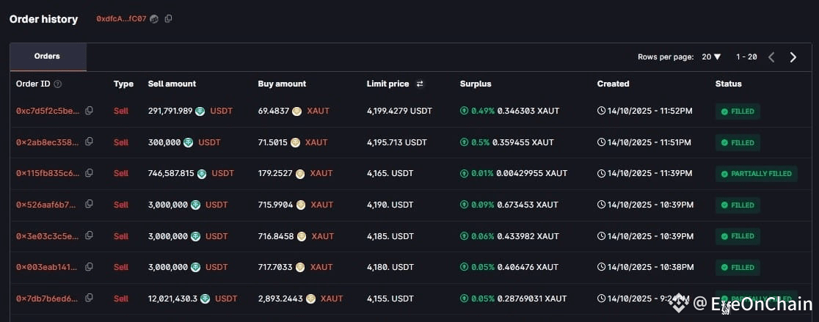Open the Rows per page dropdown
This screenshot has width=819, height=322.
click(x=711, y=57)
